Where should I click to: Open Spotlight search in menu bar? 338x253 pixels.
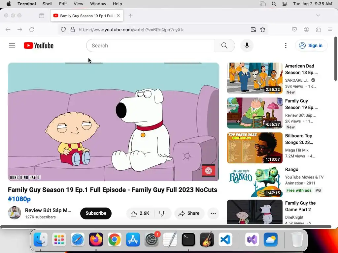[x=274, y=4]
